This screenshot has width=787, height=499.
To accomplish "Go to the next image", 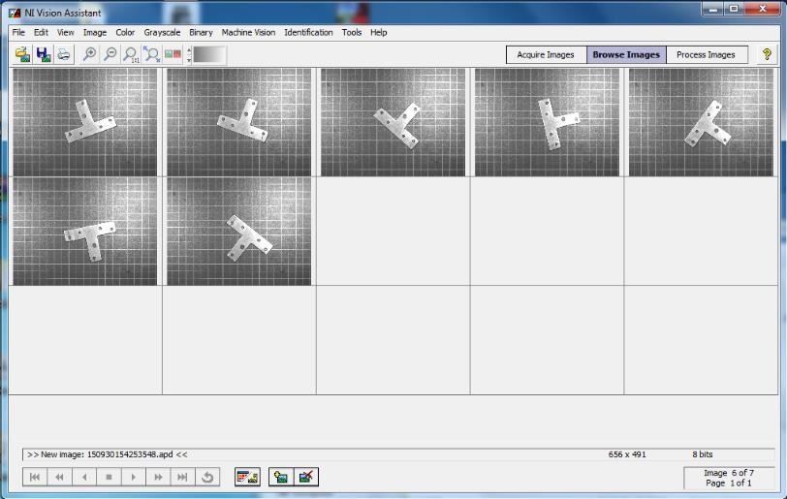I will tap(134, 477).
